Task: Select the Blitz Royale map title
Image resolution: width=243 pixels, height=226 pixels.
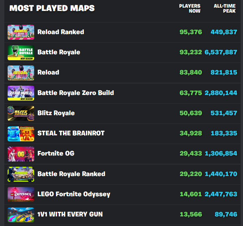Action: 56,113
